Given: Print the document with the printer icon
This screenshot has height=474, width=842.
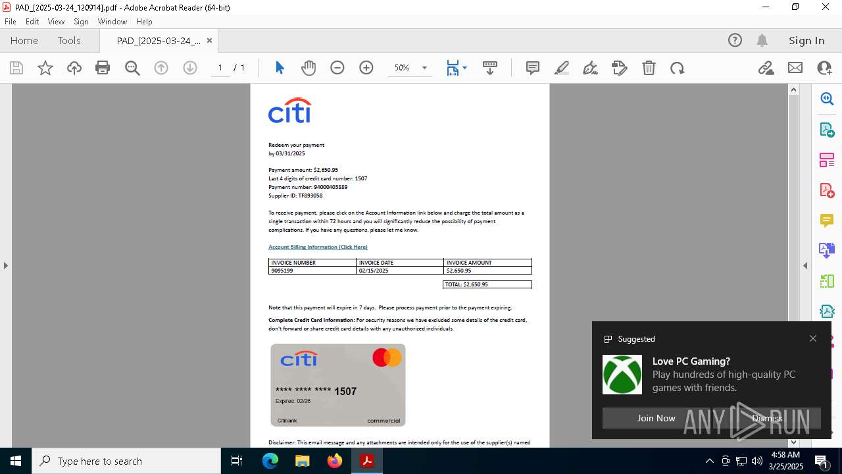Looking at the screenshot, I should pos(103,68).
